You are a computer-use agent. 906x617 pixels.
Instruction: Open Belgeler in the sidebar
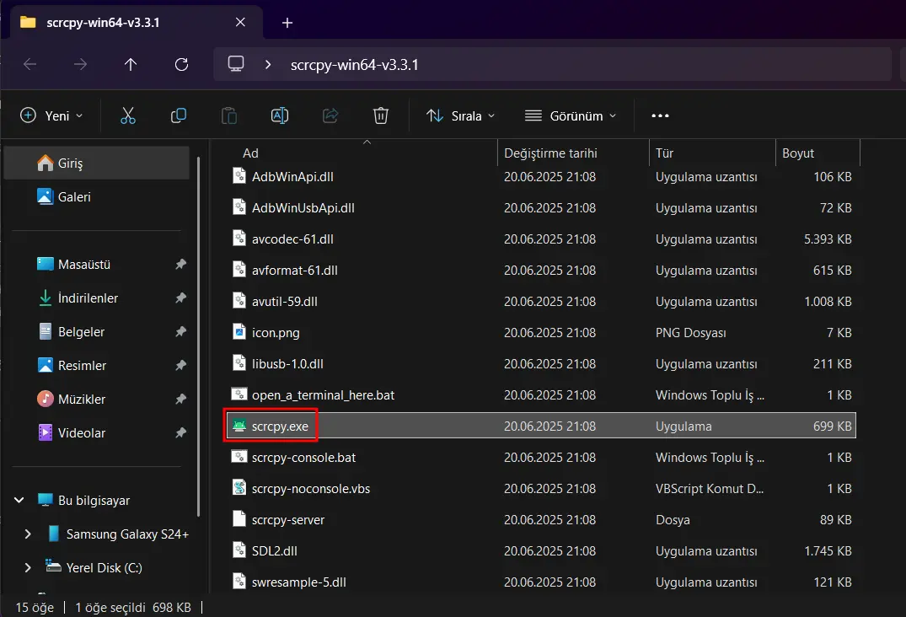click(96, 331)
